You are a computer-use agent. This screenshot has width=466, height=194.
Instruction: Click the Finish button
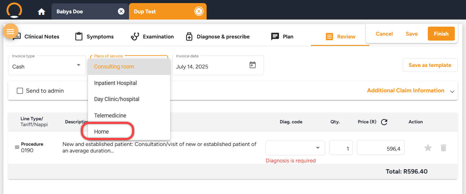[441, 34]
